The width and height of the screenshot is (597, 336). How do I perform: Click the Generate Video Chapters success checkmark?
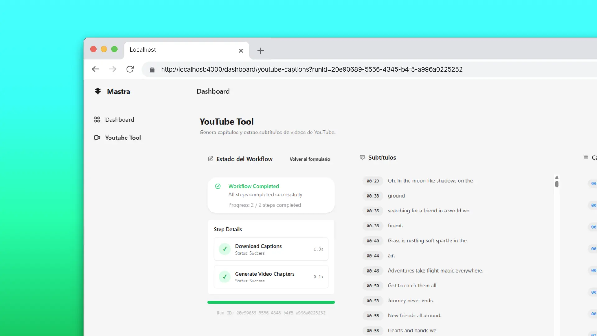[x=224, y=277]
